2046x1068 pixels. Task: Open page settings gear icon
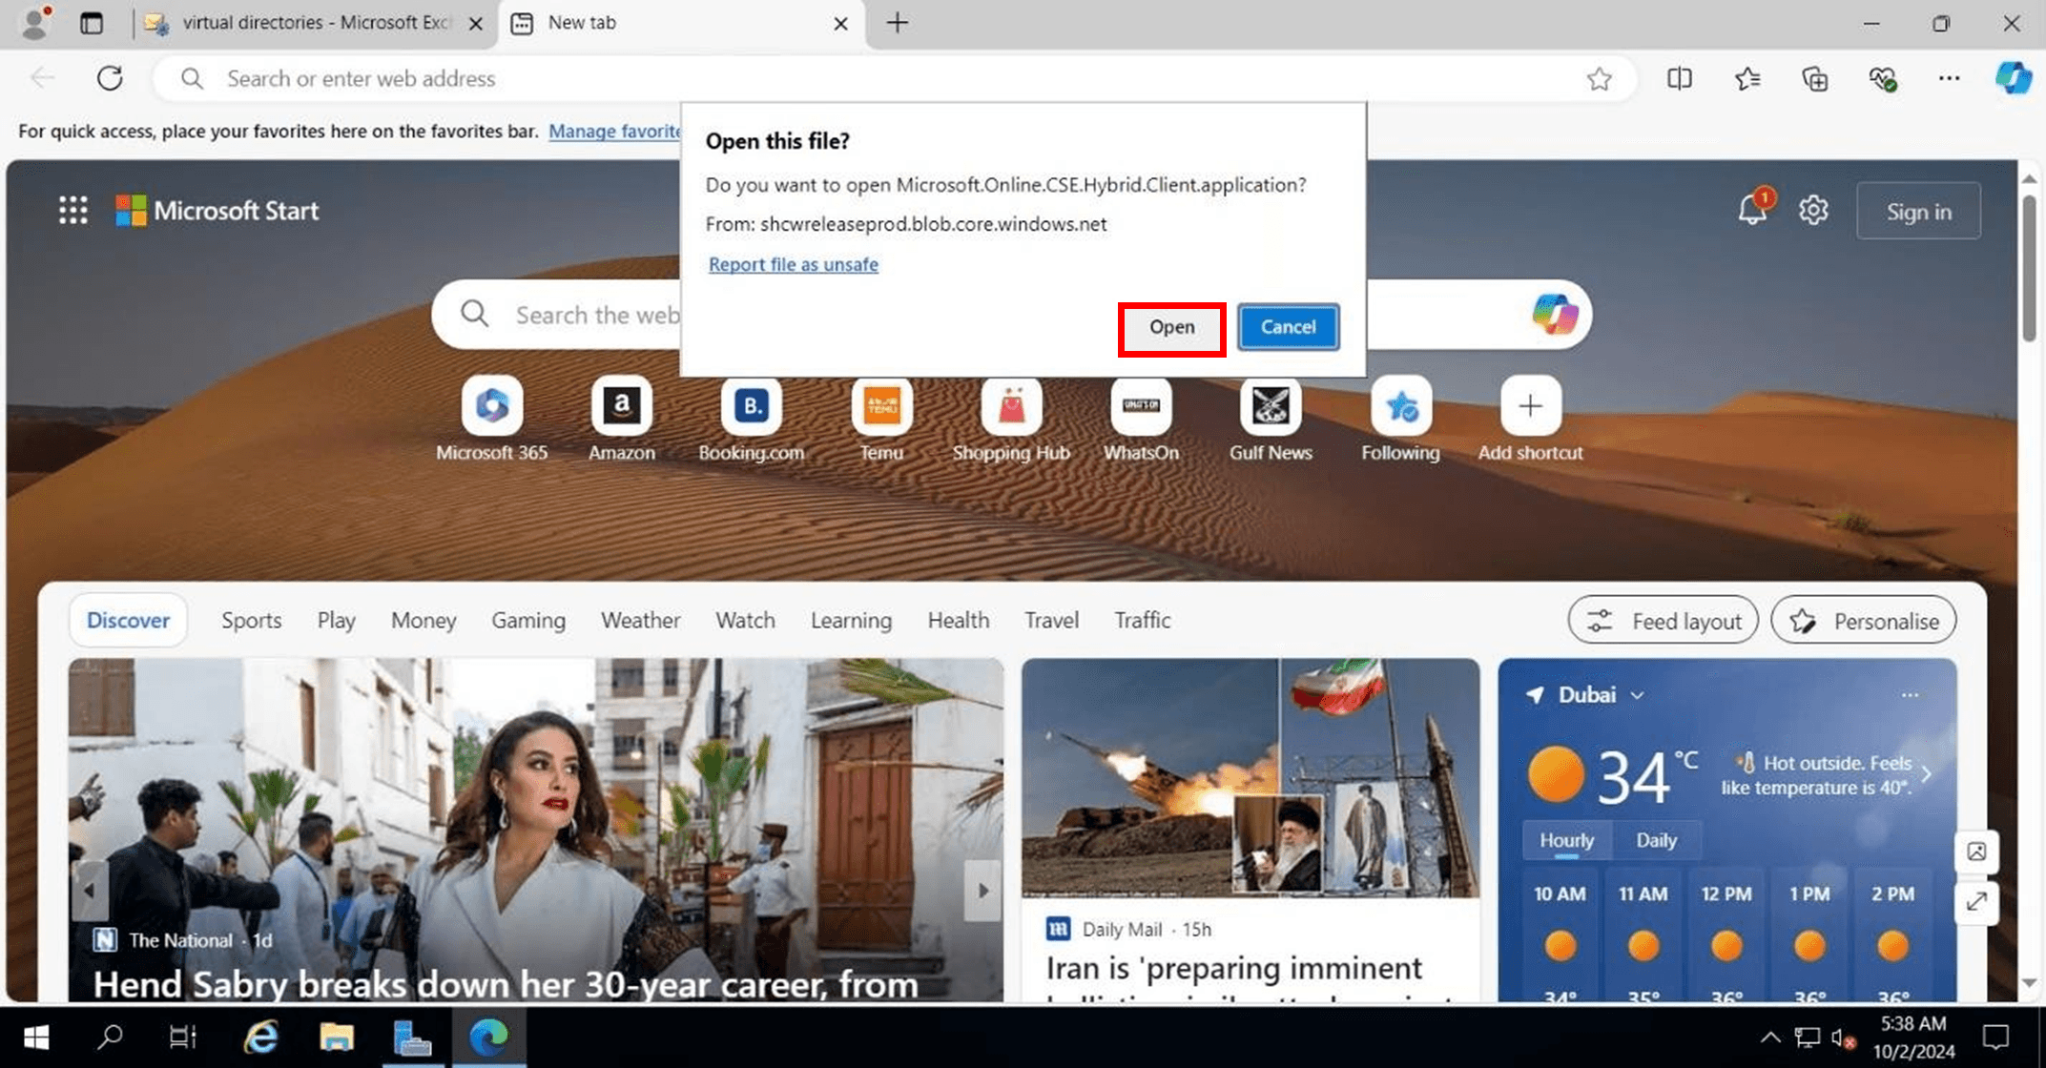(1812, 210)
